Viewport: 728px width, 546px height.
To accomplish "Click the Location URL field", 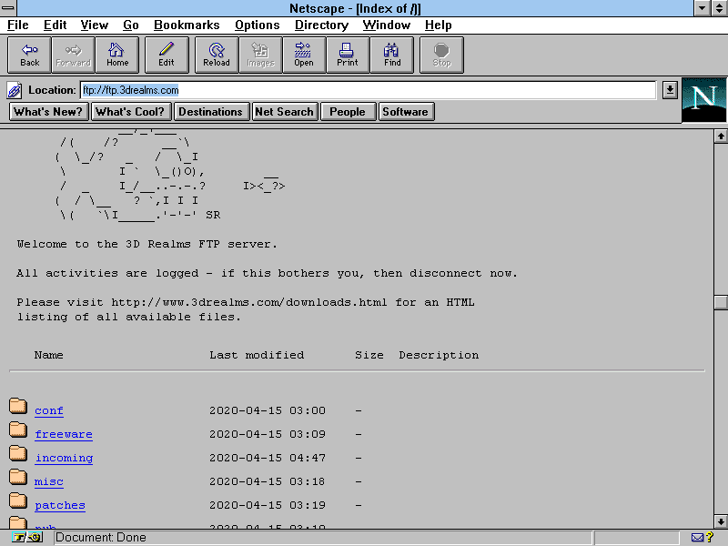I will click(369, 90).
